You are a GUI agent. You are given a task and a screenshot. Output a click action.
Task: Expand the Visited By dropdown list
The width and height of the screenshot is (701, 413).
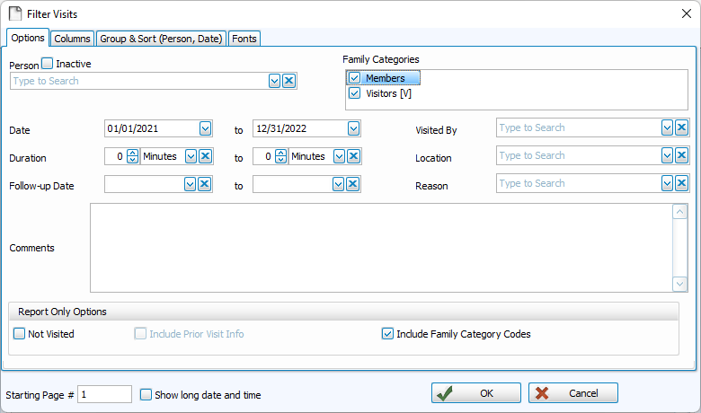click(x=667, y=127)
